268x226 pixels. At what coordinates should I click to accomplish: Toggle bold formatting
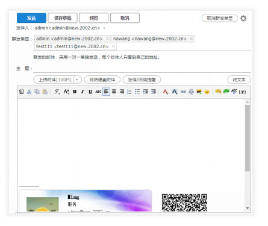point(75,92)
